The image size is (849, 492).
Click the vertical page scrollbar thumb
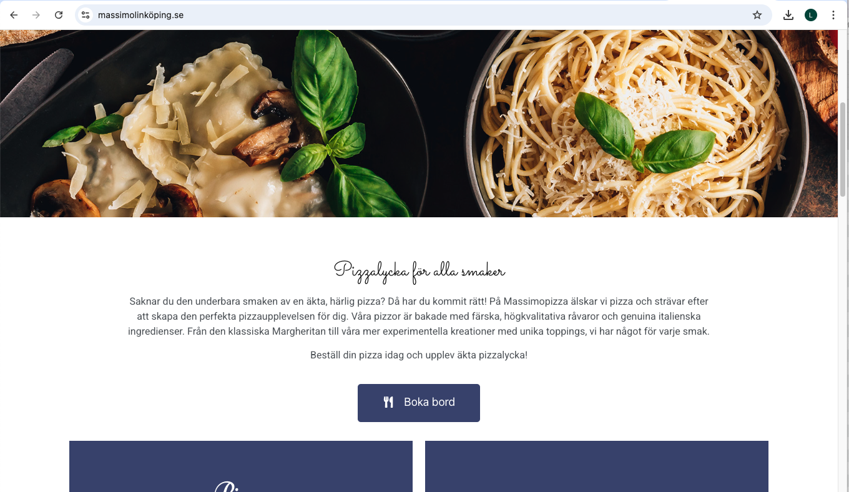(843, 150)
